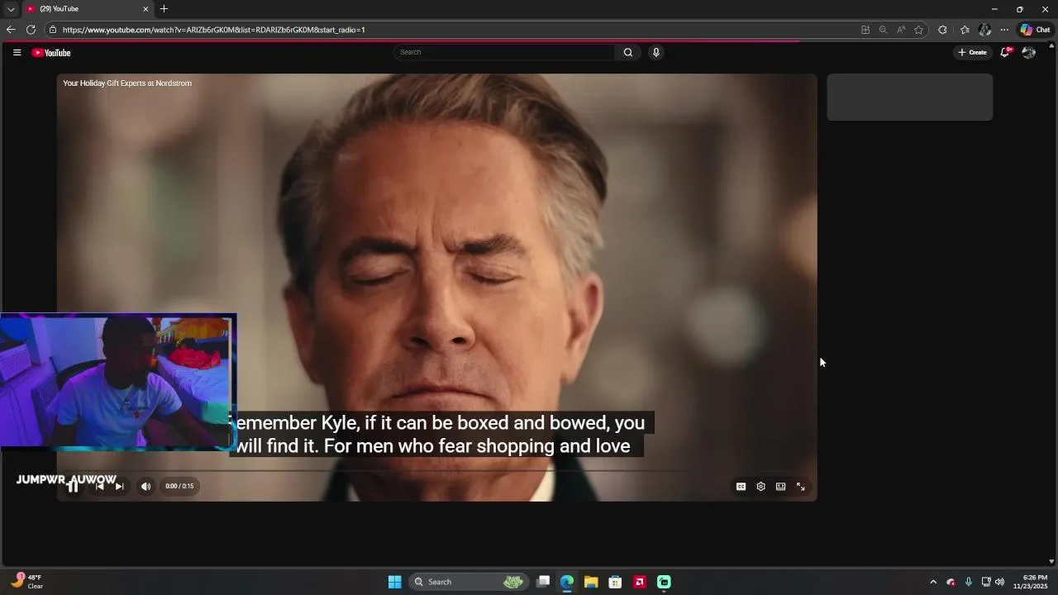Open the YouTube guide hamburger menu
This screenshot has height=595, width=1058.
pos(17,52)
